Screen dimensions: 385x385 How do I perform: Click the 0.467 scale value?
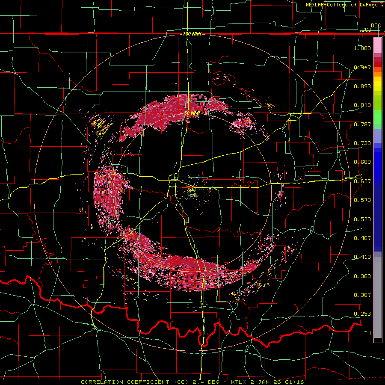[362, 238]
